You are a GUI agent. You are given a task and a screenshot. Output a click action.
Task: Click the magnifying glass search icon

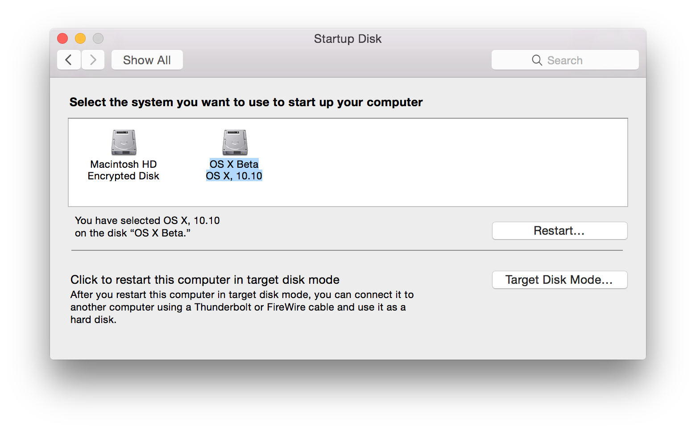(x=537, y=60)
